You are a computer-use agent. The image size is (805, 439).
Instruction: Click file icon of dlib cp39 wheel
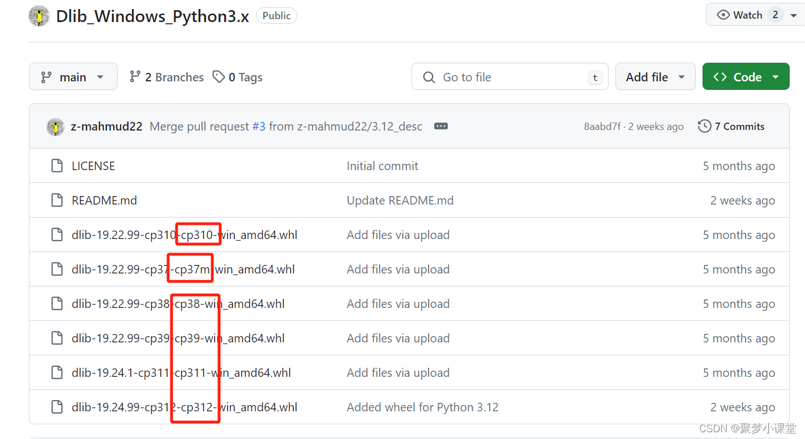tap(57, 338)
